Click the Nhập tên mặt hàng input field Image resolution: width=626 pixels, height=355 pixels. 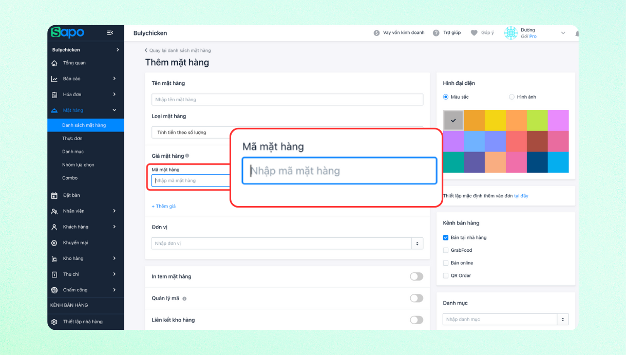pos(288,100)
